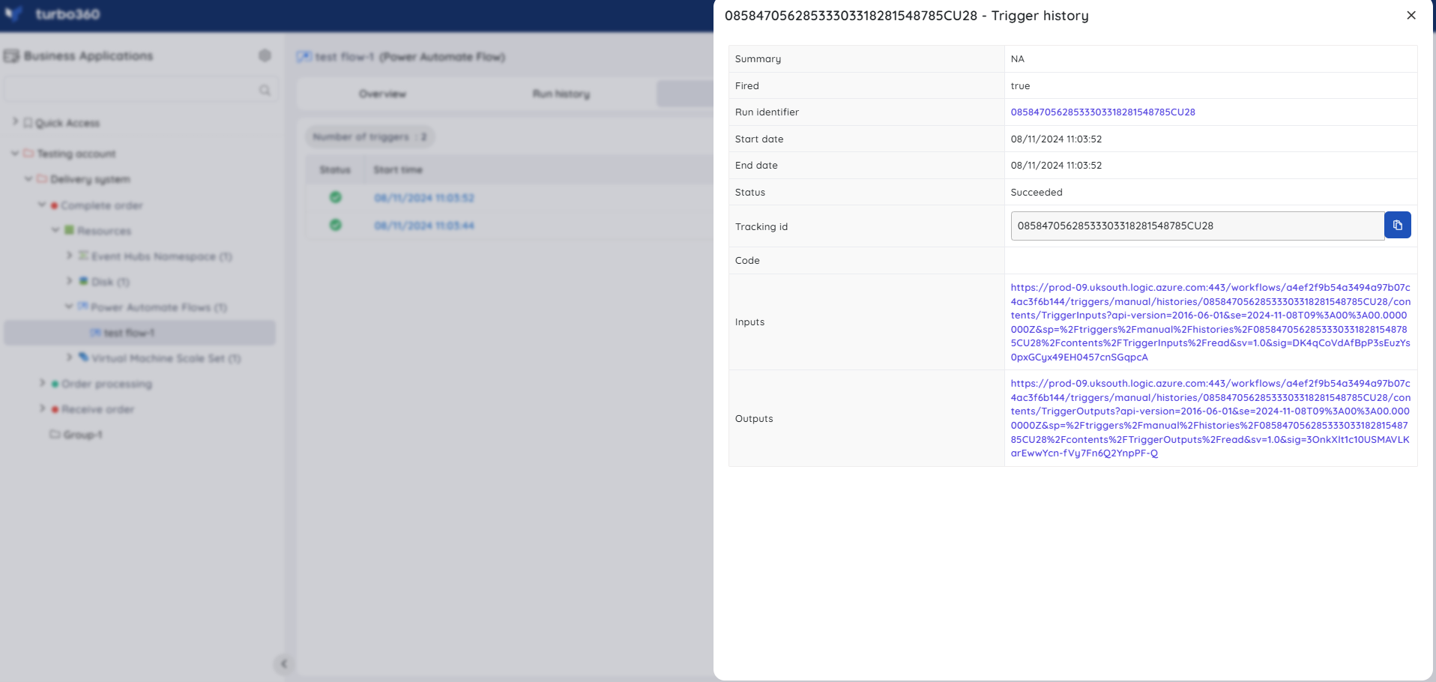Click the Summary value NA
The width and height of the screenshot is (1436, 682).
point(1017,59)
